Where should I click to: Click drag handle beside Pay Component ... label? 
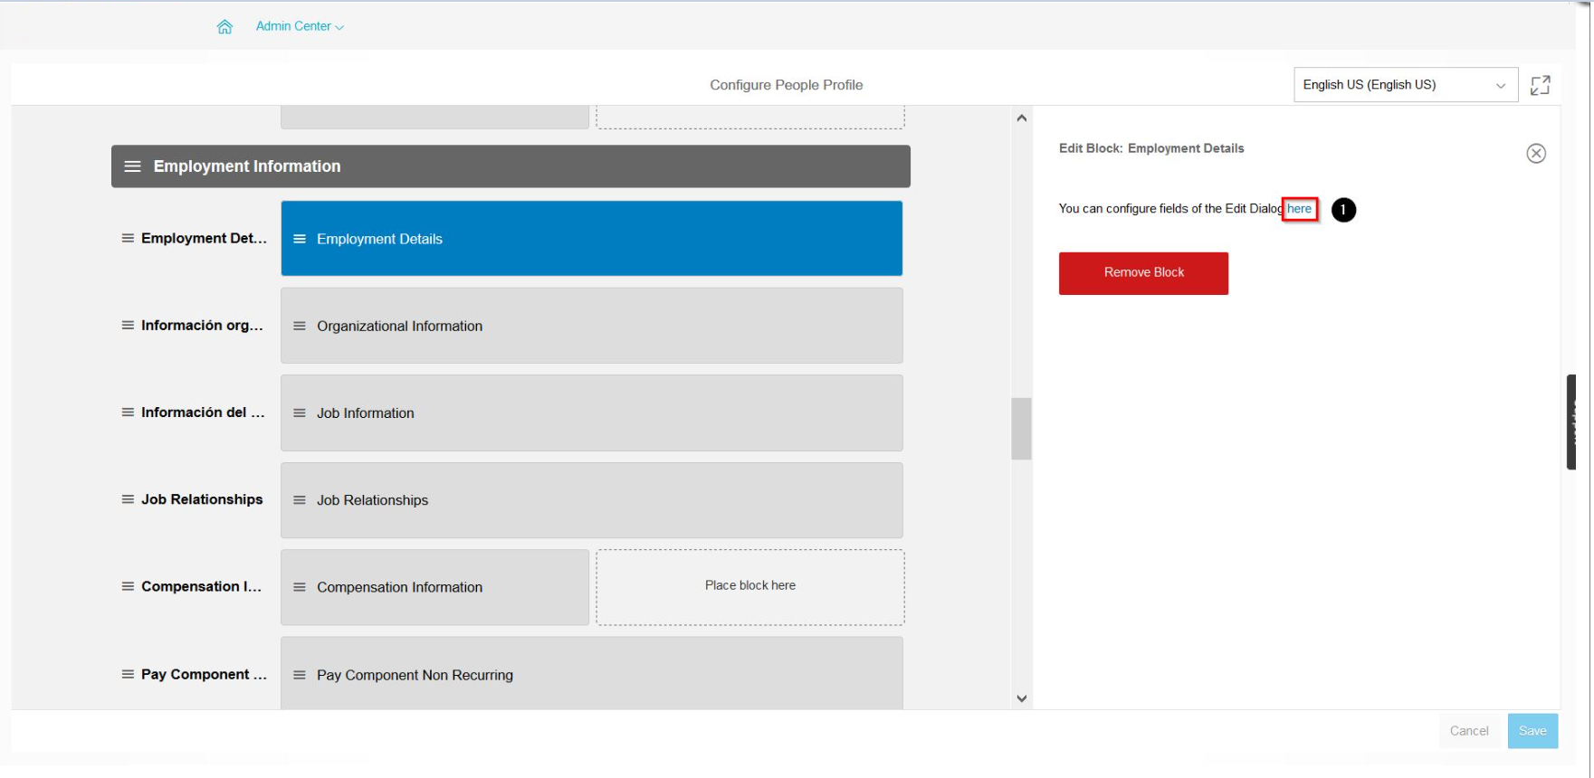click(128, 674)
